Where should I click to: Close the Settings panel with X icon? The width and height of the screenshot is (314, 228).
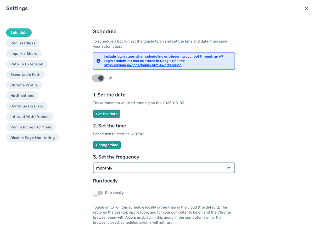click(x=306, y=8)
